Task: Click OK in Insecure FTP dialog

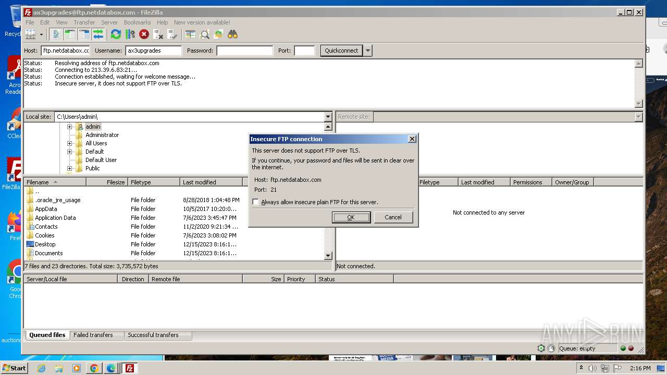Action: [x=351, y=217]
